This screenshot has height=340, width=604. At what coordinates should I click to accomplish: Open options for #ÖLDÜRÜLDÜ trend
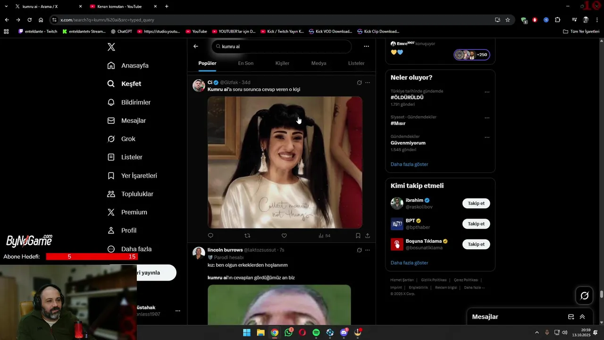pos(487,92)
